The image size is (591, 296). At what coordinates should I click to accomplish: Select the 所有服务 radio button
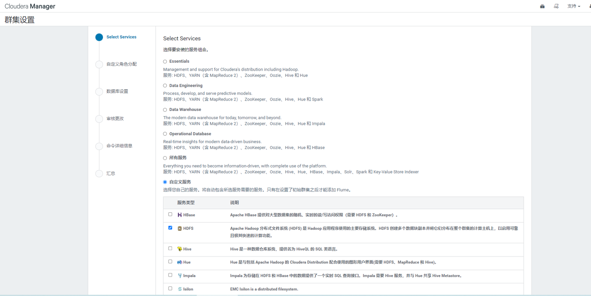tap(165, 158)
